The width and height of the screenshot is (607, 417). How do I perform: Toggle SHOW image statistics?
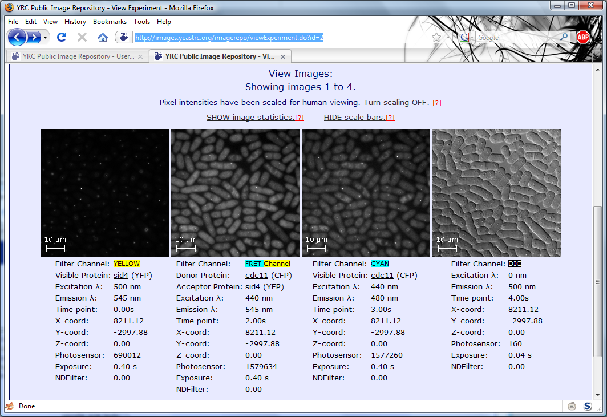pyautogui.click(x=250, y=117)
